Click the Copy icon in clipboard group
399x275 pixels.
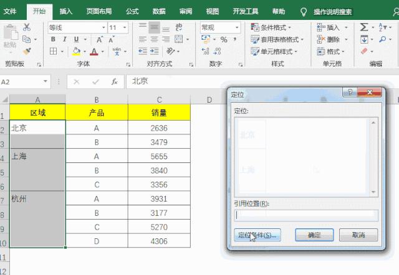click(26, 39)
